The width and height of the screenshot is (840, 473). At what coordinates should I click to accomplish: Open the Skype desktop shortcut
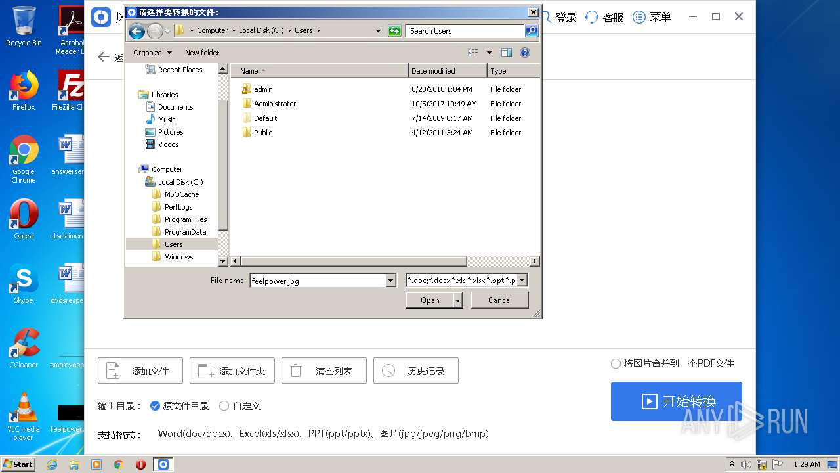click(x=24, y=284)
